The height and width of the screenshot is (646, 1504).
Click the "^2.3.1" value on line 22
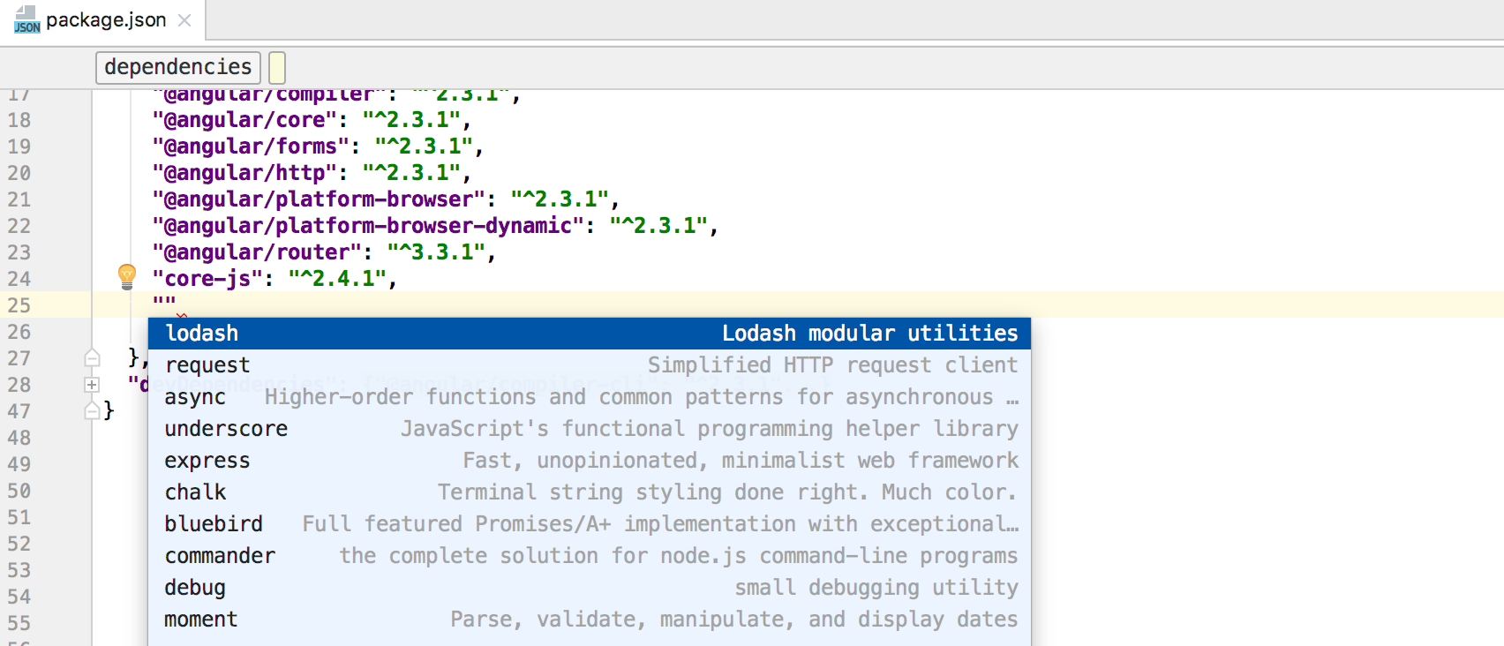(658, 226)
